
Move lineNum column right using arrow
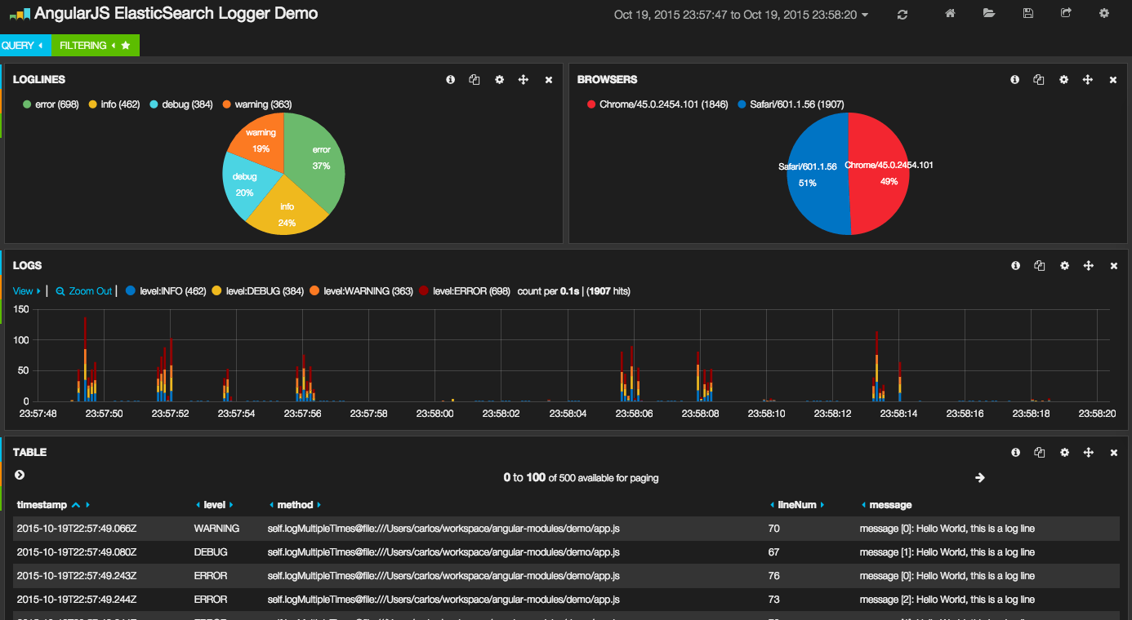(x=822, y=506)
